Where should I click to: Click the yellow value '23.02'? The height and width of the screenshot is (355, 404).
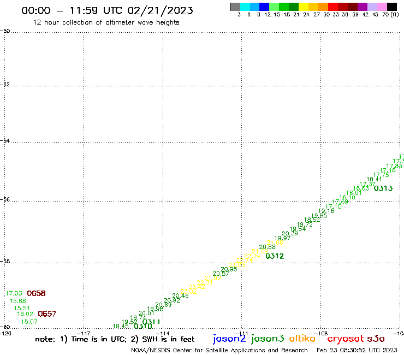click(x=188, y=292)
